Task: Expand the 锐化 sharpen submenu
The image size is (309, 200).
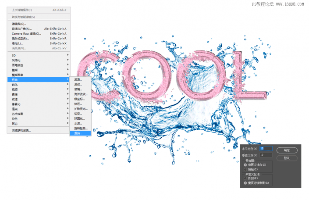Action: [x=39, y=85]
